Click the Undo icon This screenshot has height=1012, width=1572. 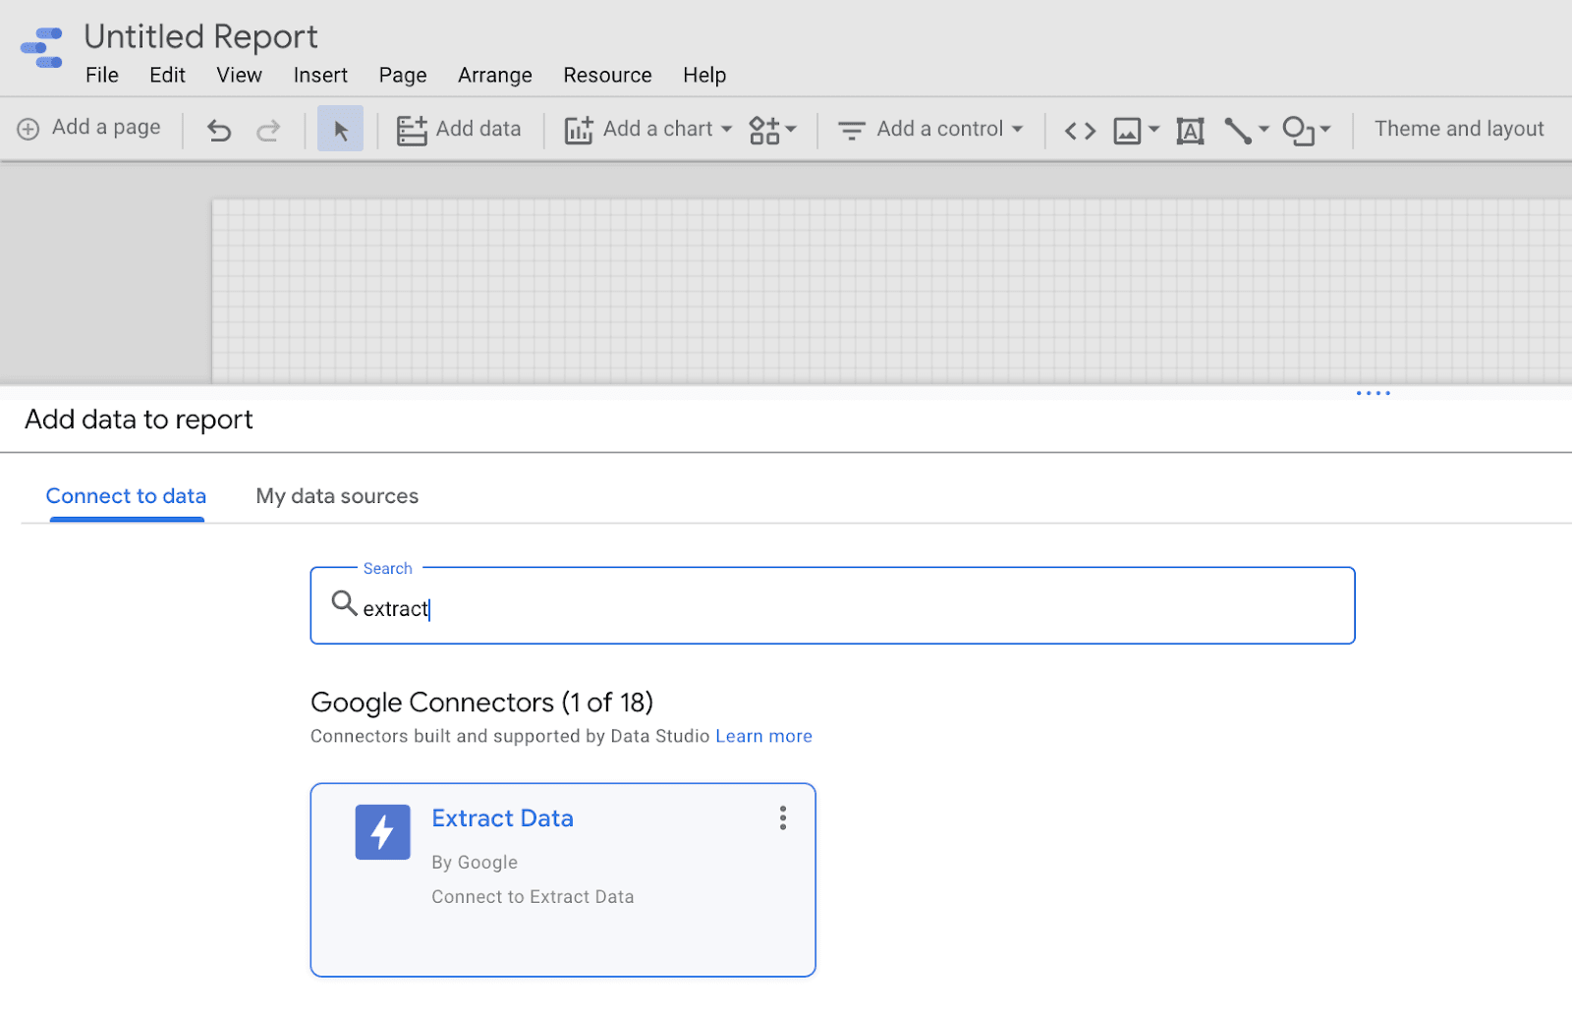pos(218,129)
